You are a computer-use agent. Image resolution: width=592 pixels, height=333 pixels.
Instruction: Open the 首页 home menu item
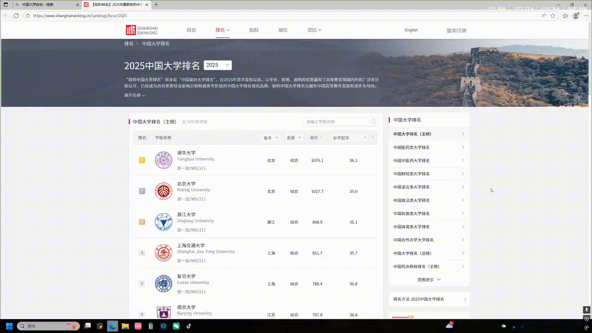[191, 30]
